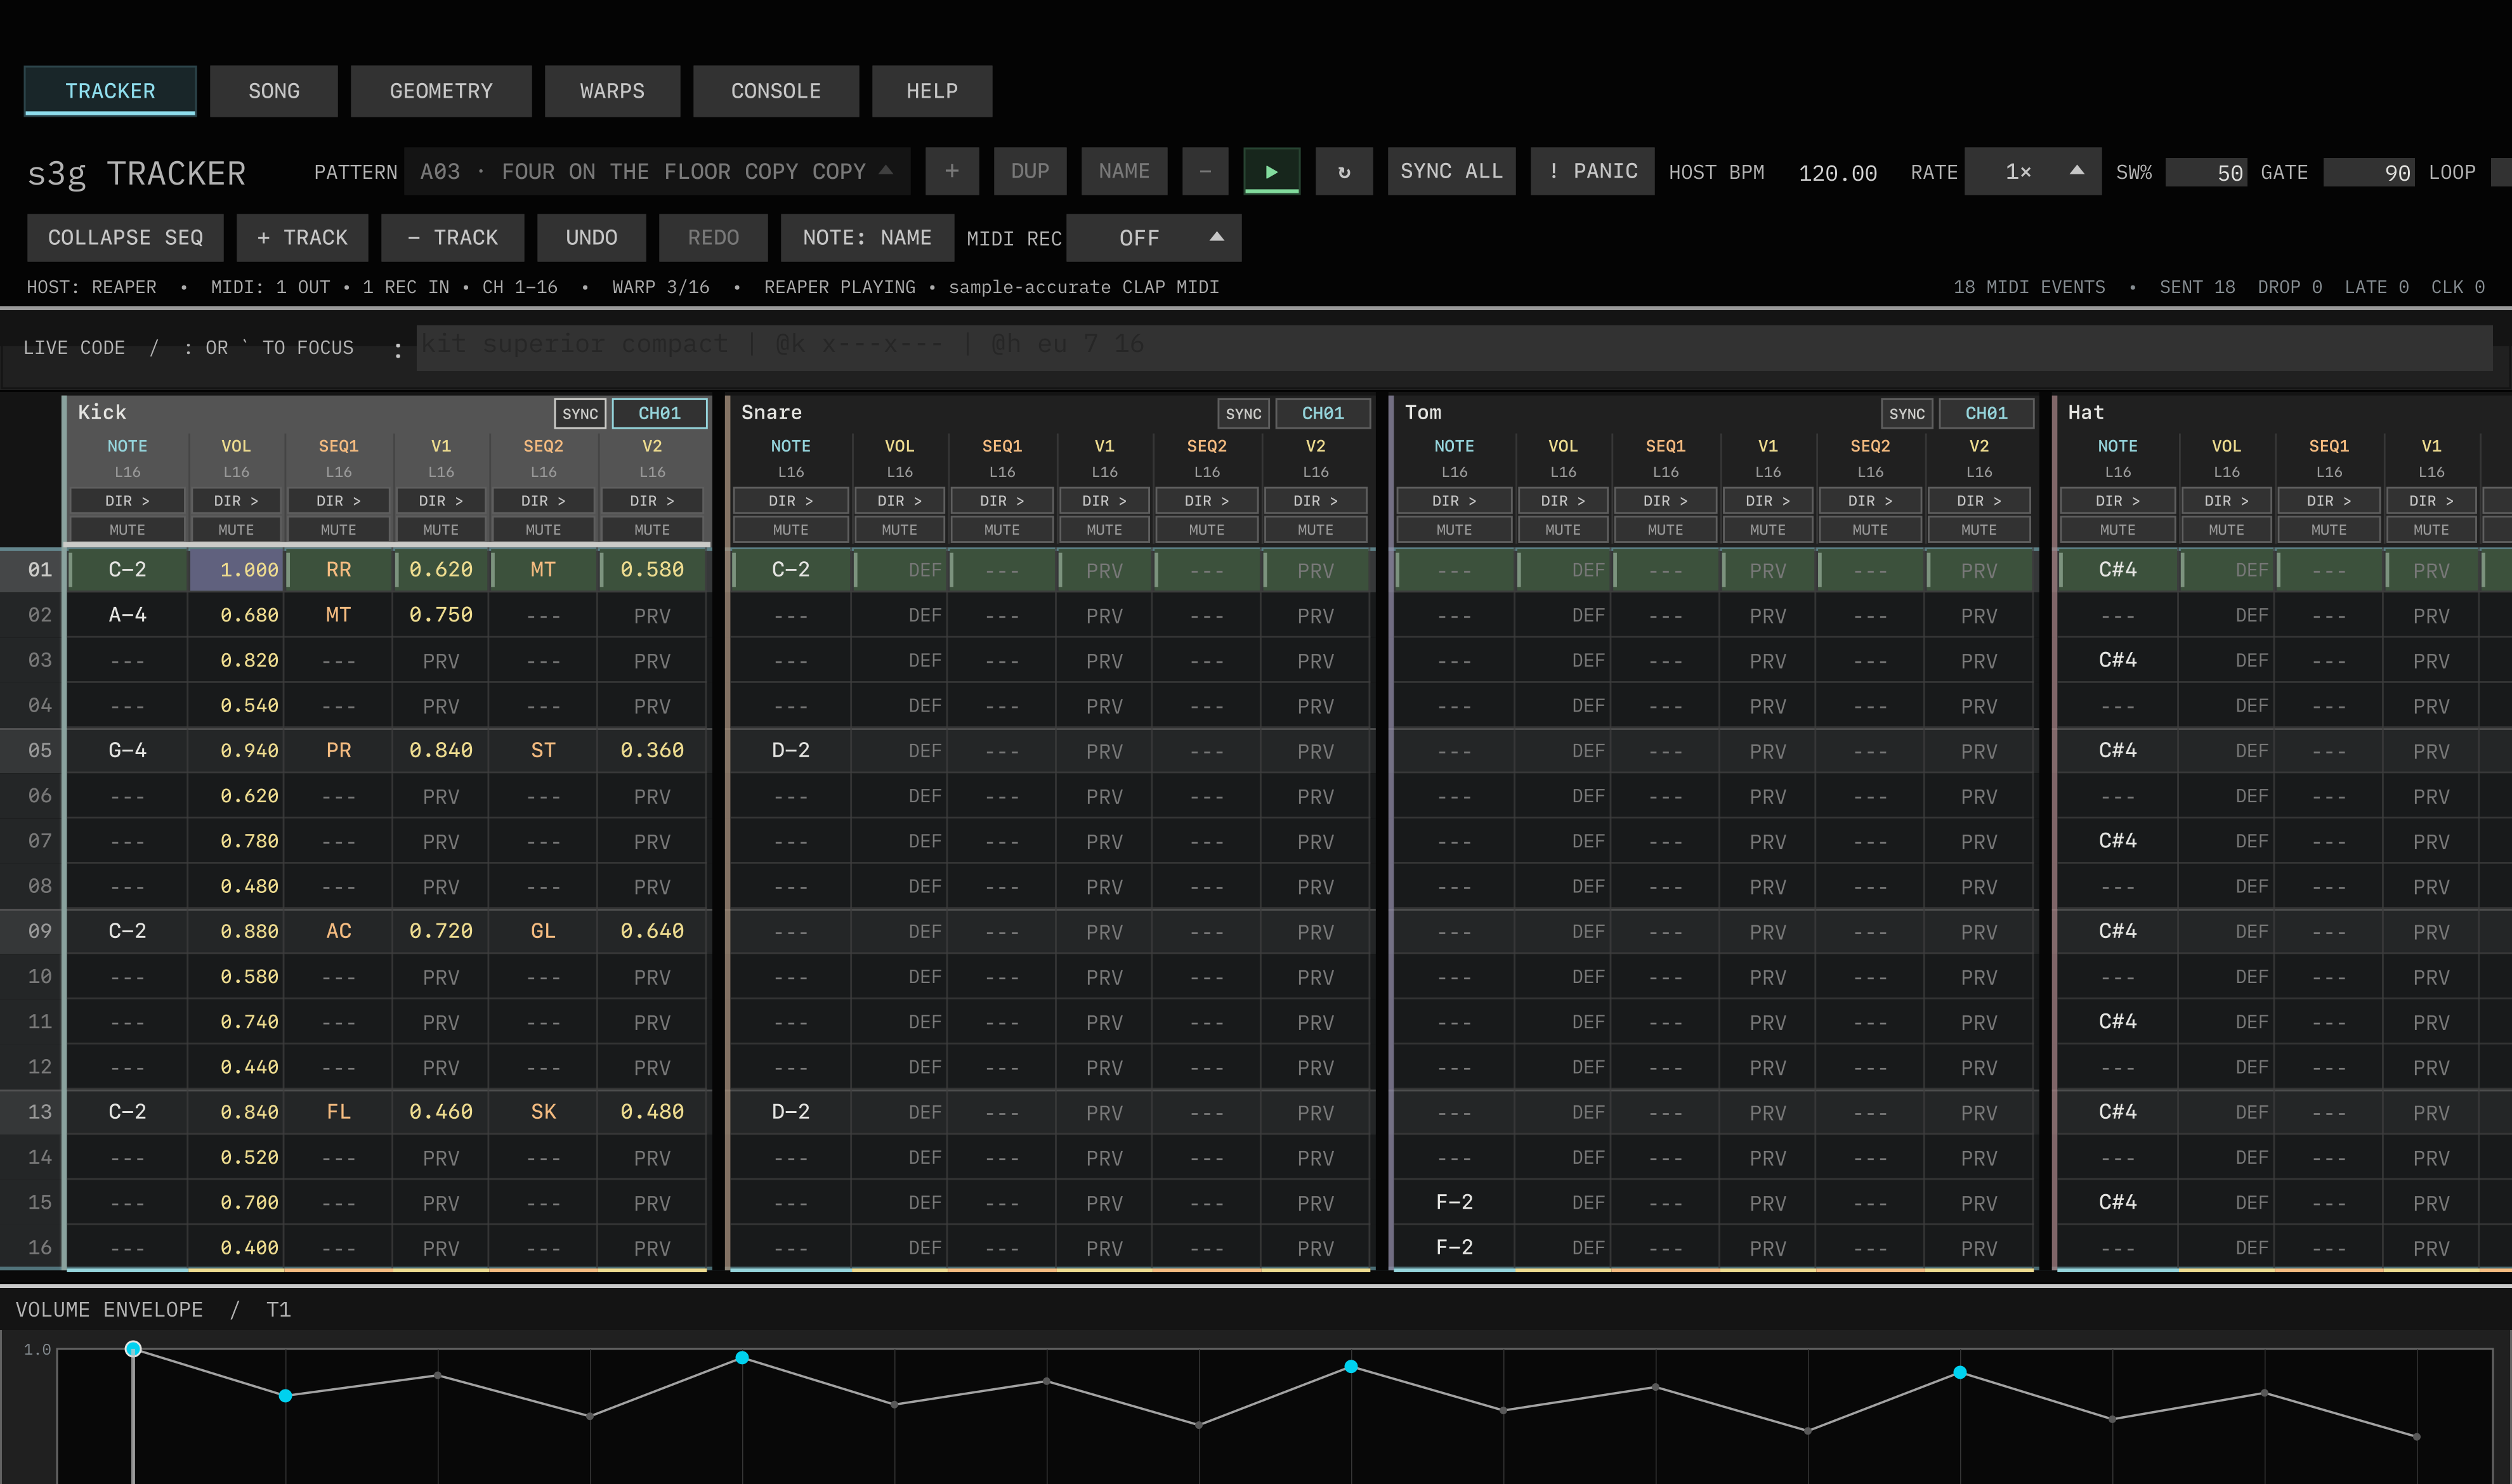Click the NAME pattern button
Image resolution: width=2512 pixels, height=1484 pixels.
1124,171
